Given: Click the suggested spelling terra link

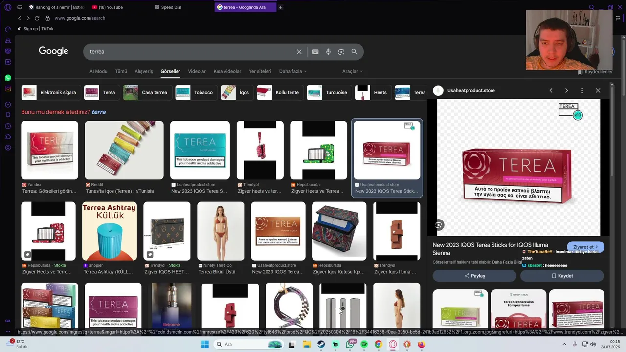Looking at the screenshot, I should [99, 112].
